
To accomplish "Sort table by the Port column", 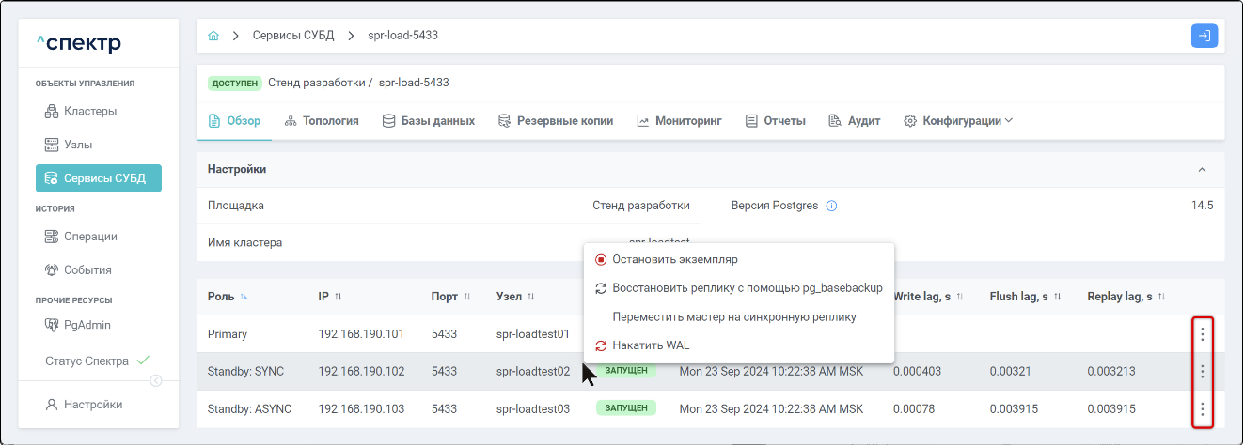I will [466, 297].
